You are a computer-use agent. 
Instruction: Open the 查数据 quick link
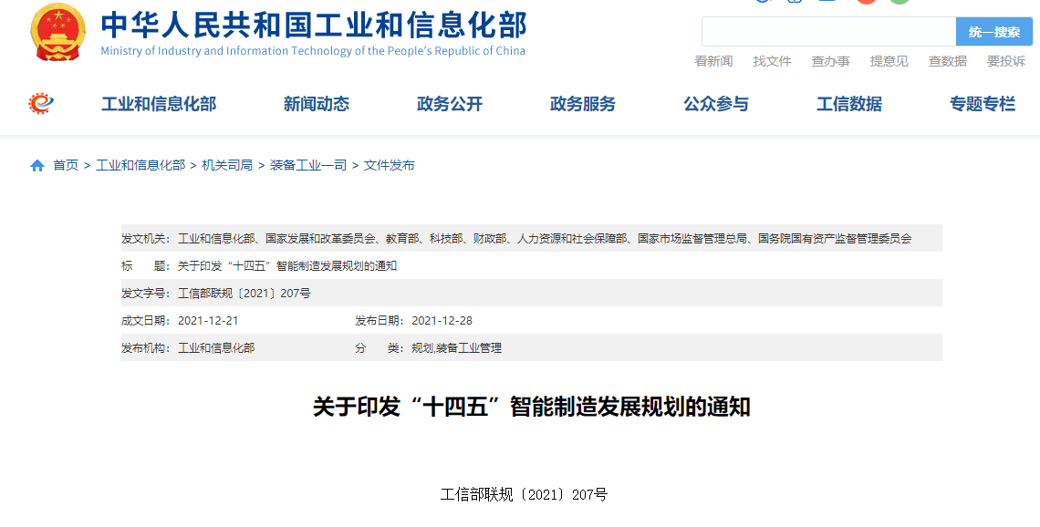pos(947,62)
